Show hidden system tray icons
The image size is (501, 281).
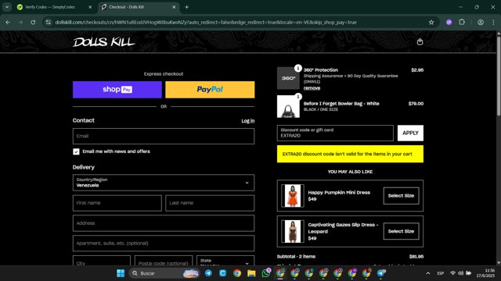[x=428, y=273]
